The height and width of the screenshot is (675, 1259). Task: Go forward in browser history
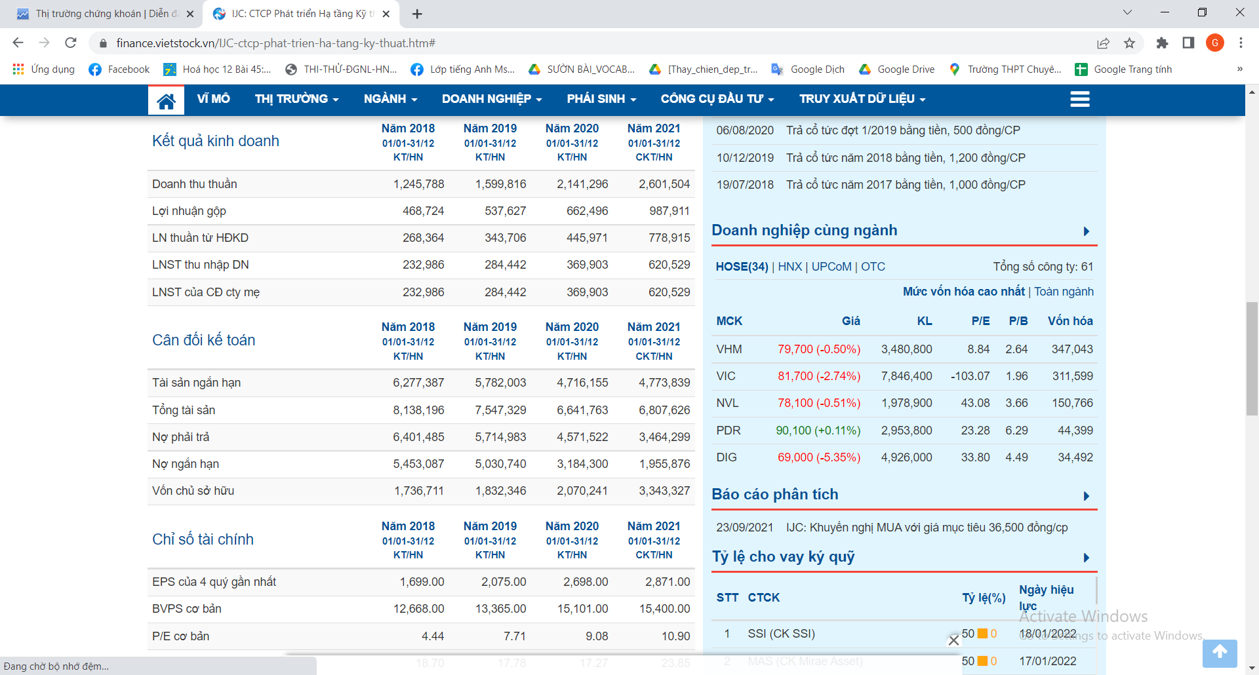[x=45, y=43]
